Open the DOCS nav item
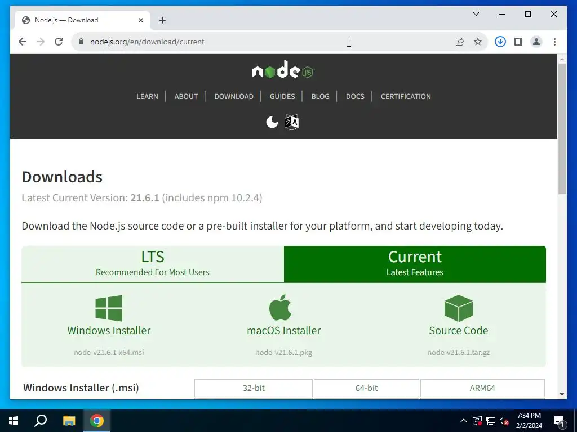The height and width of the screenshot is (432, 577). coord(355,96)
